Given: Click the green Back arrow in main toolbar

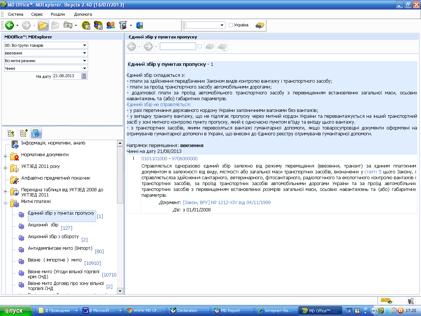Looking at the screenshot, I should 10,25.
